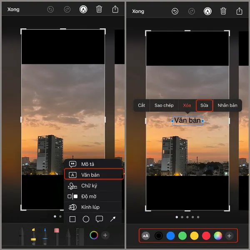Tap Xóa to delete the text

(x=187, y=105)
